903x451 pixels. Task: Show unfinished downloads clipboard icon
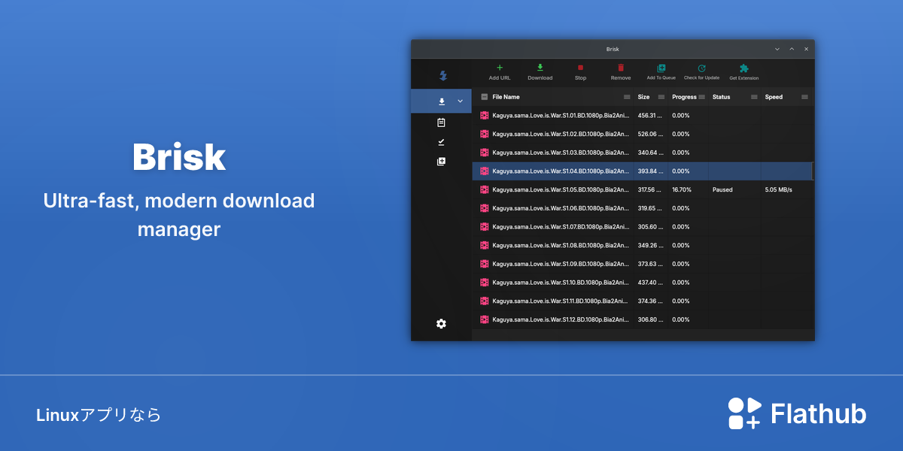click(442, 122)
